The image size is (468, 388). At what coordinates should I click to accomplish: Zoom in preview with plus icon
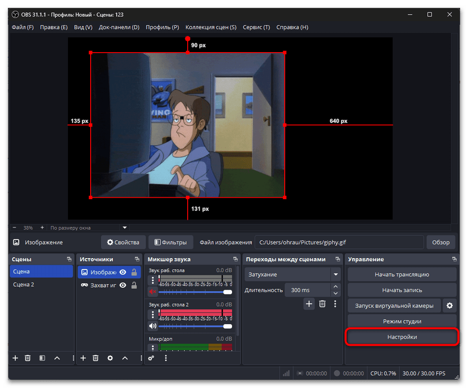pos(42,227)
